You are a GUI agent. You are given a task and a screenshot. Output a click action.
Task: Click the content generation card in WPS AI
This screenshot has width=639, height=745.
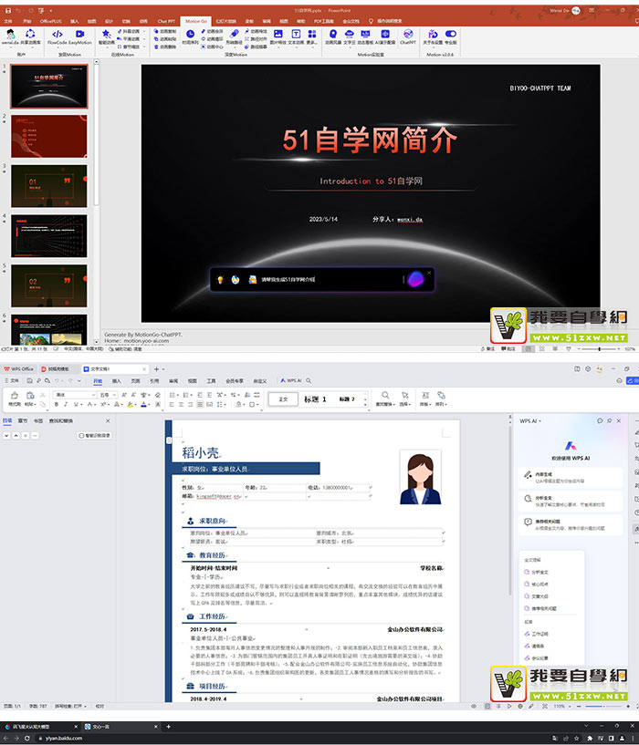coord(571,478)
